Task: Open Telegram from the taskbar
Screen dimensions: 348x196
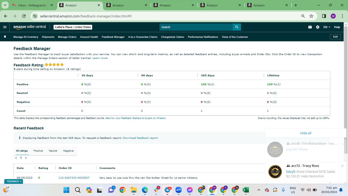Action: [x=167, y=190]
